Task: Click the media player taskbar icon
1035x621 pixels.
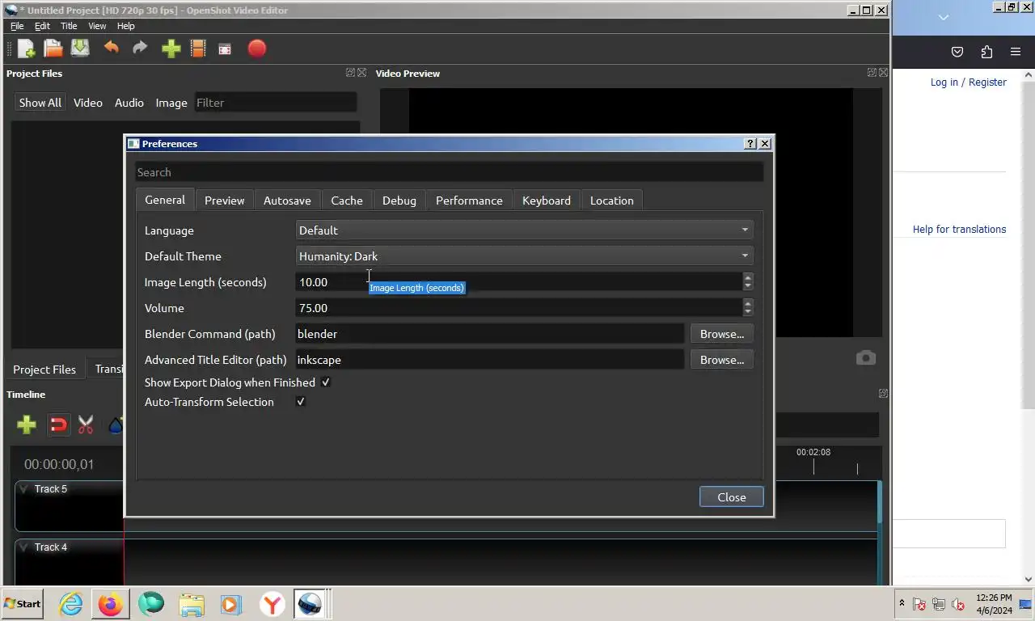Action: (230, 604)
